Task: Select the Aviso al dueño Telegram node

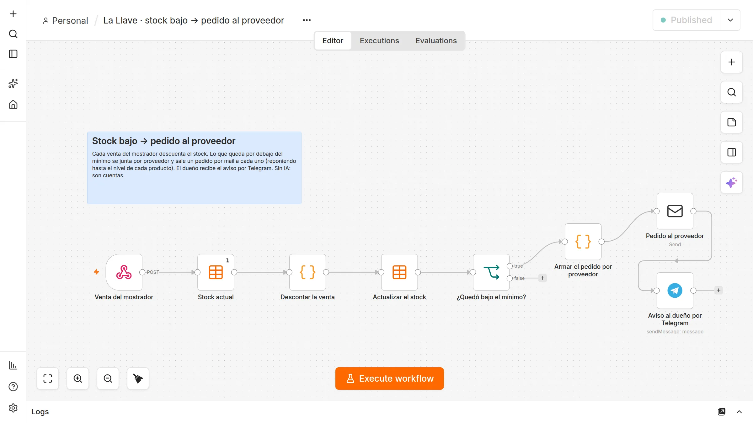Action: click(x=675, y=290)
